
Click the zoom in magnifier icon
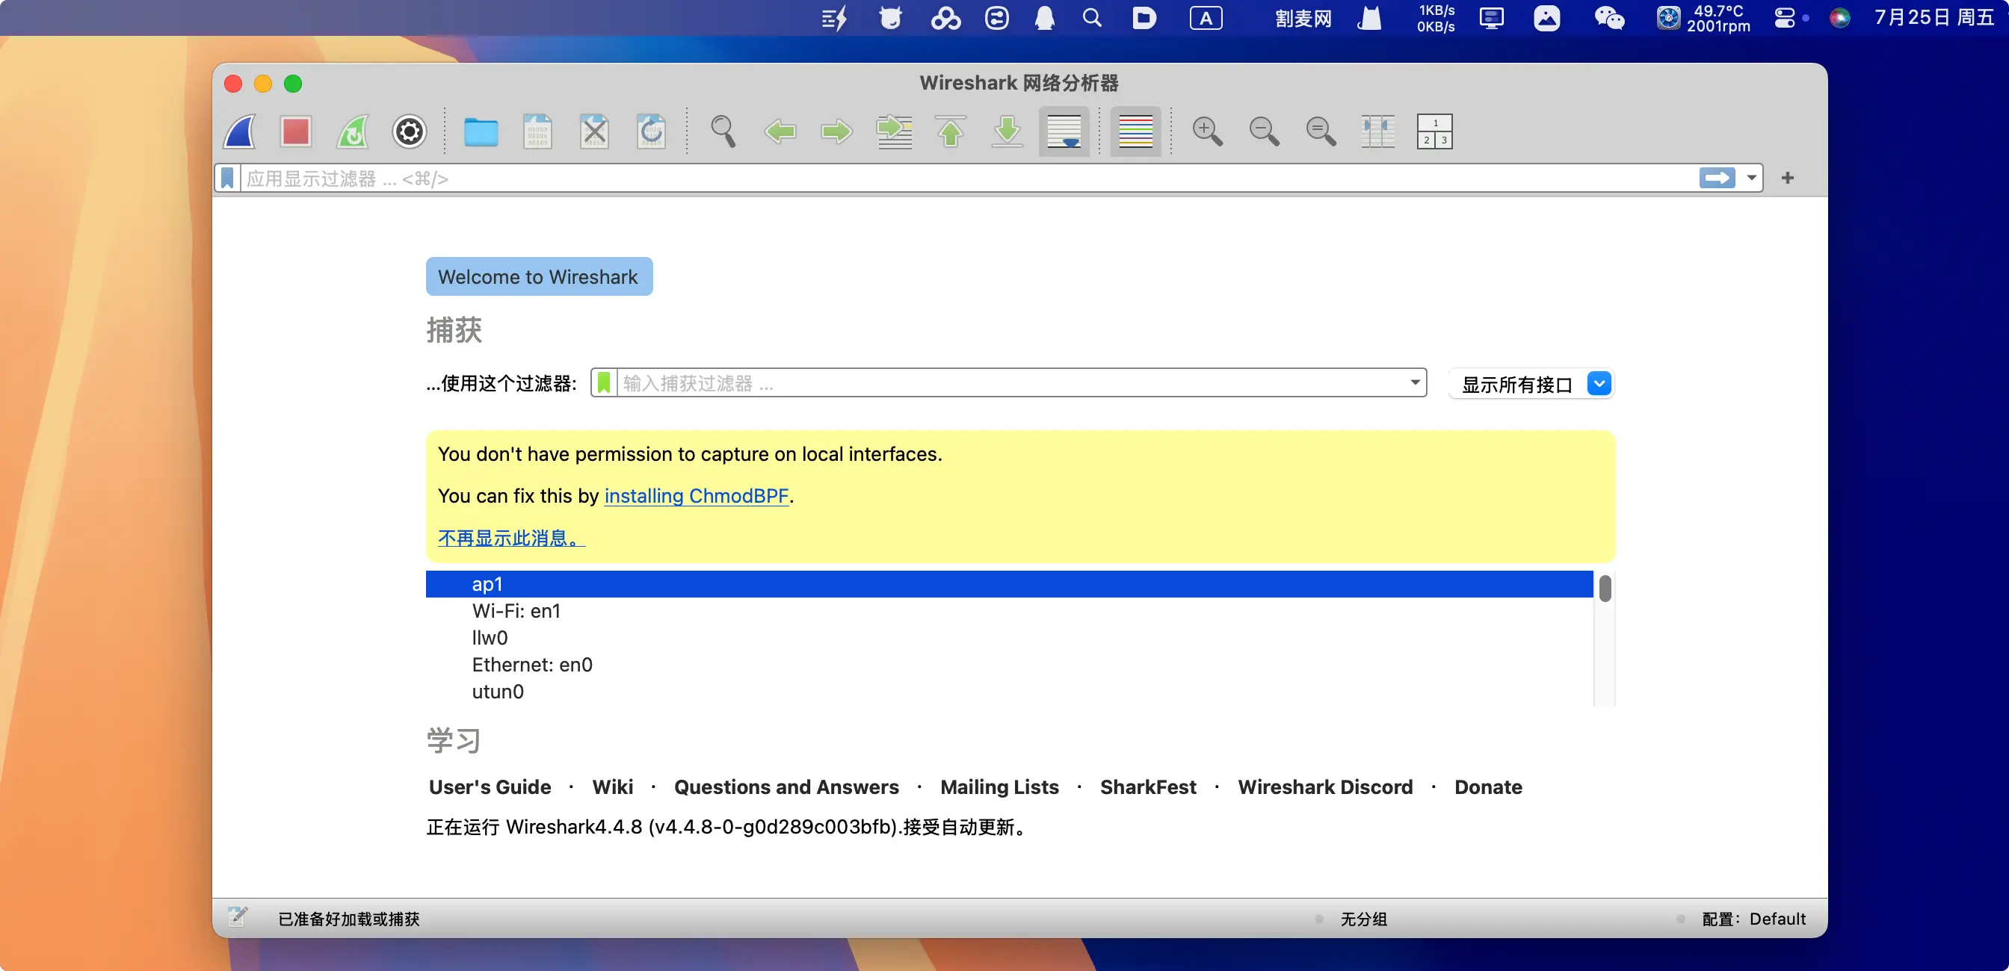[x=1206, y=131]
